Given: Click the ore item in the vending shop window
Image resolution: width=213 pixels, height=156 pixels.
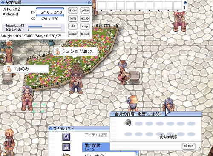Looking at the screenshot, I should click(129, 122).
